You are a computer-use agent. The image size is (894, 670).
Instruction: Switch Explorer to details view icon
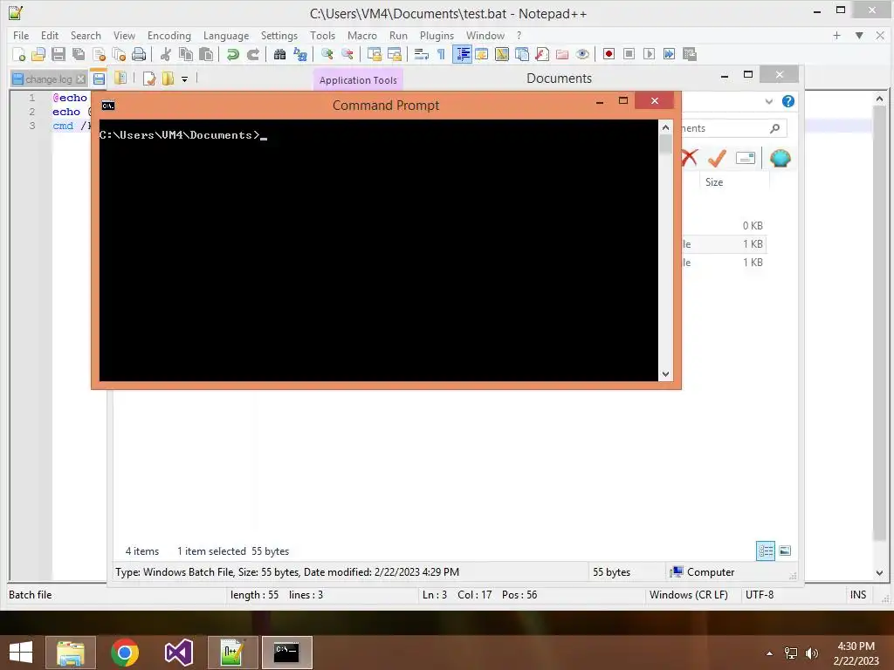coord(766,550)
